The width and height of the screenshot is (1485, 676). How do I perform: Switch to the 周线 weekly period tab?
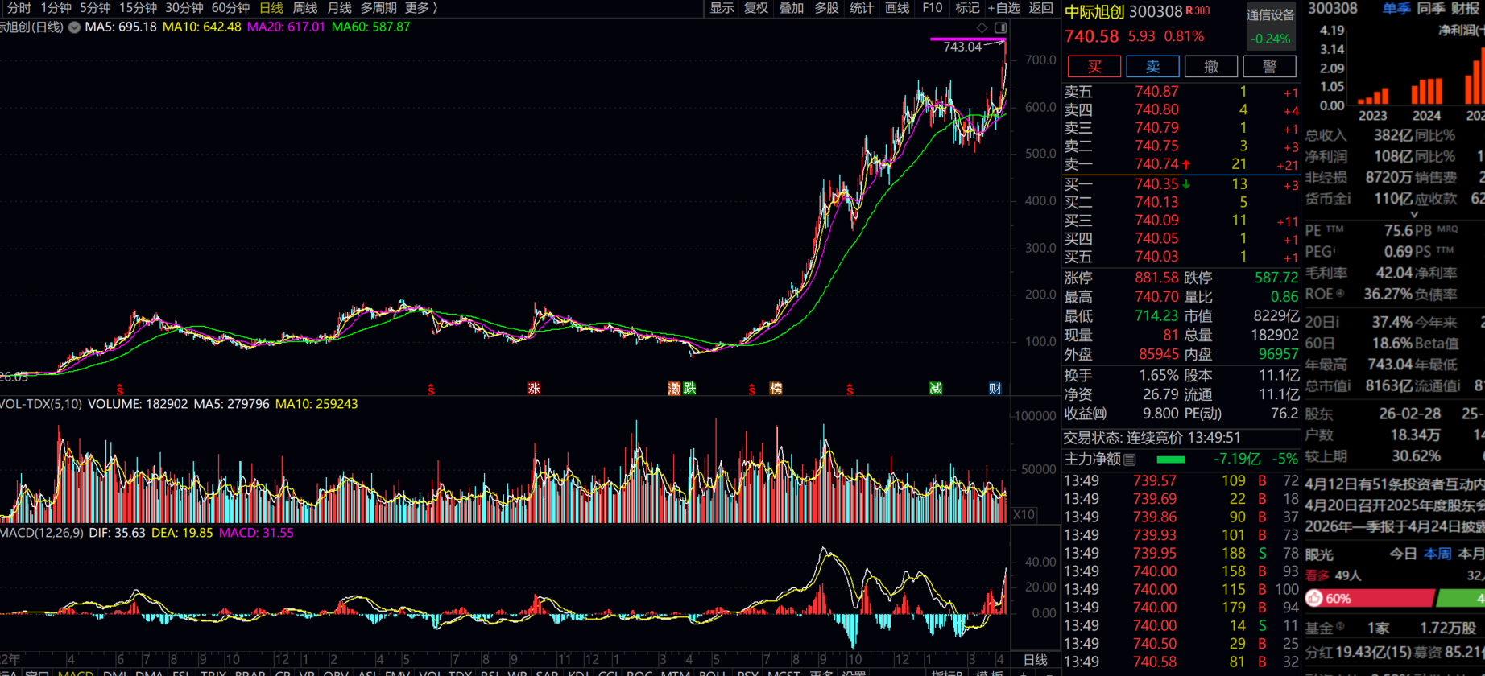[x=304, y=8]
